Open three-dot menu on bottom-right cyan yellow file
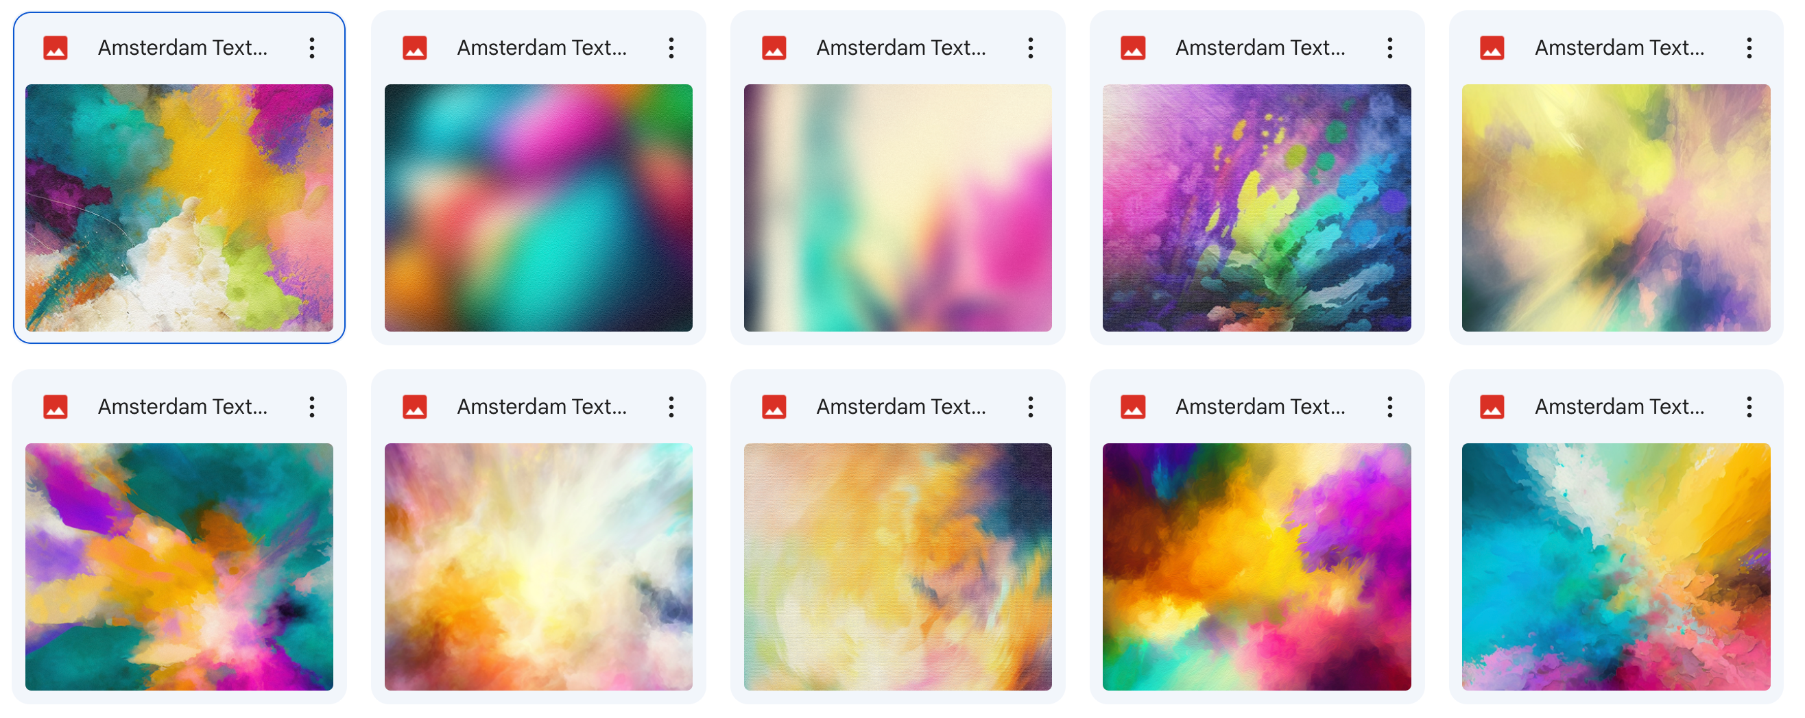 (1749, 406)
